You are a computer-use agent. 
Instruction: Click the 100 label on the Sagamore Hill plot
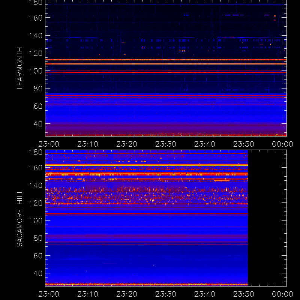(x=36, y=220)
